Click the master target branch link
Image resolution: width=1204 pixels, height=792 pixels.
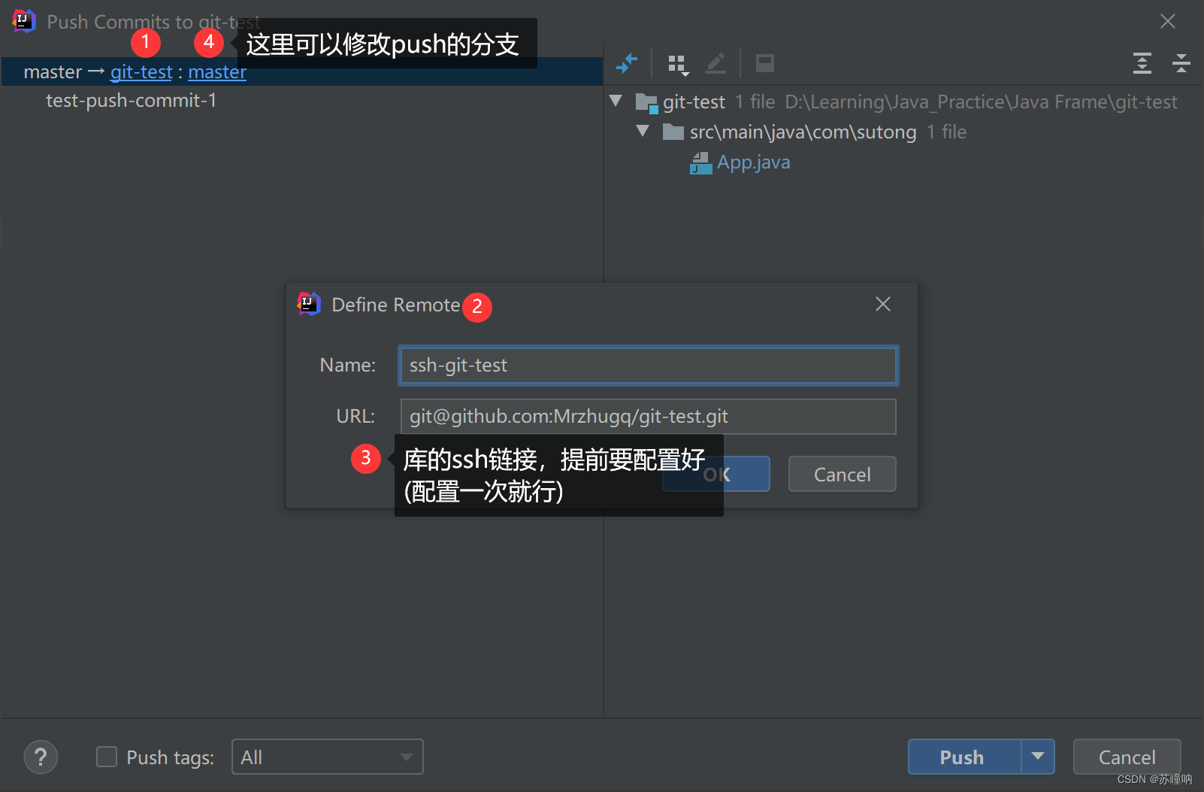click(217, 72)
